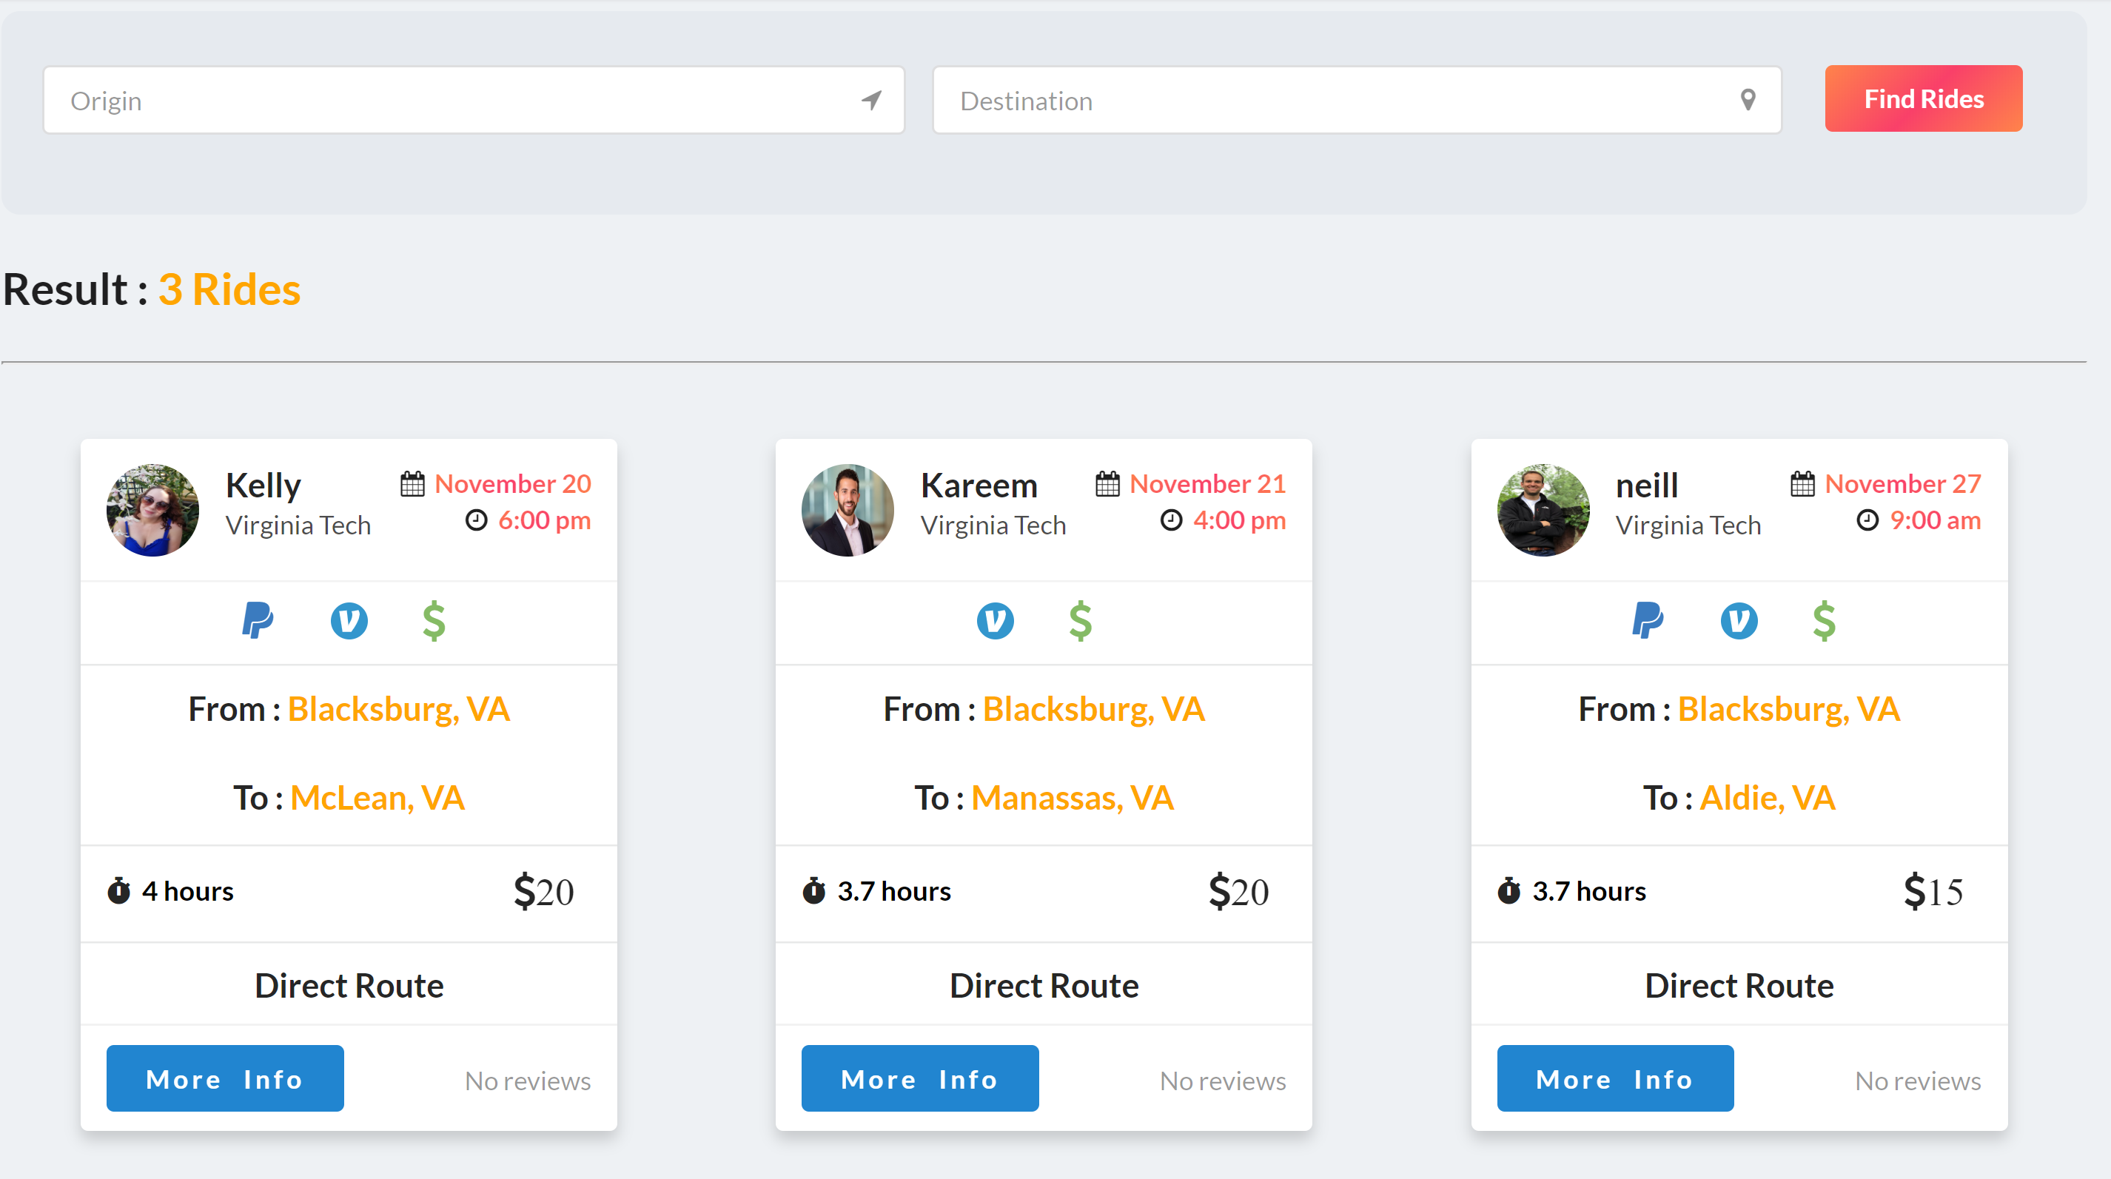The image size is (2111, 1179).
Task: Click stopwatch icon next to 4 hours
Action: [x=119, y=890]
